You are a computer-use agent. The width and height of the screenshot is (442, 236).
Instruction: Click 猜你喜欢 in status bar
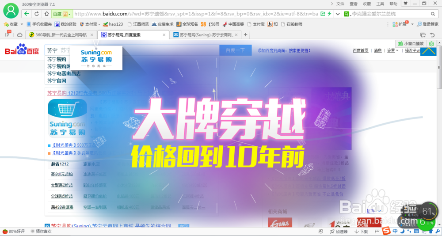[41, 232]
